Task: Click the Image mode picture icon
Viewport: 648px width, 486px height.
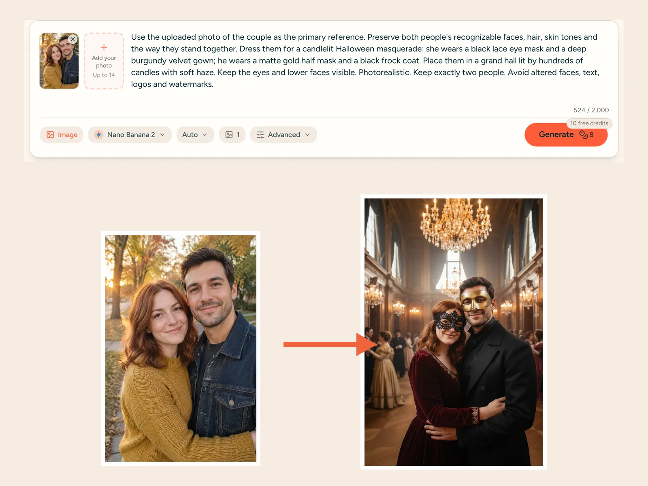Action: 50,135
